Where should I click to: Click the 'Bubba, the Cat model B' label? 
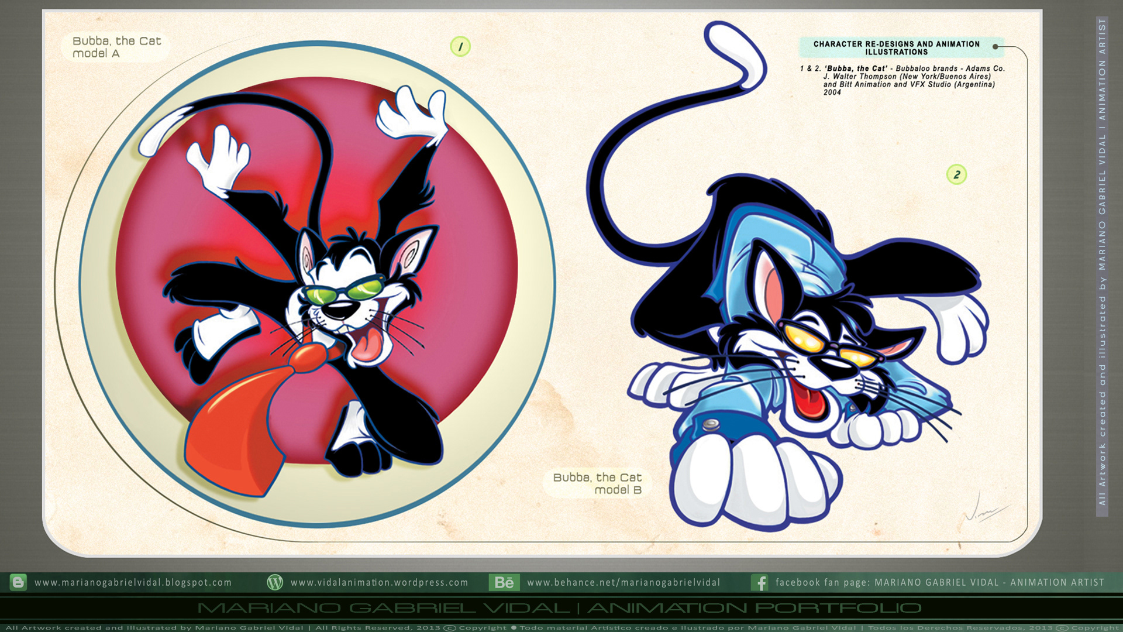(x=597, y=483)
